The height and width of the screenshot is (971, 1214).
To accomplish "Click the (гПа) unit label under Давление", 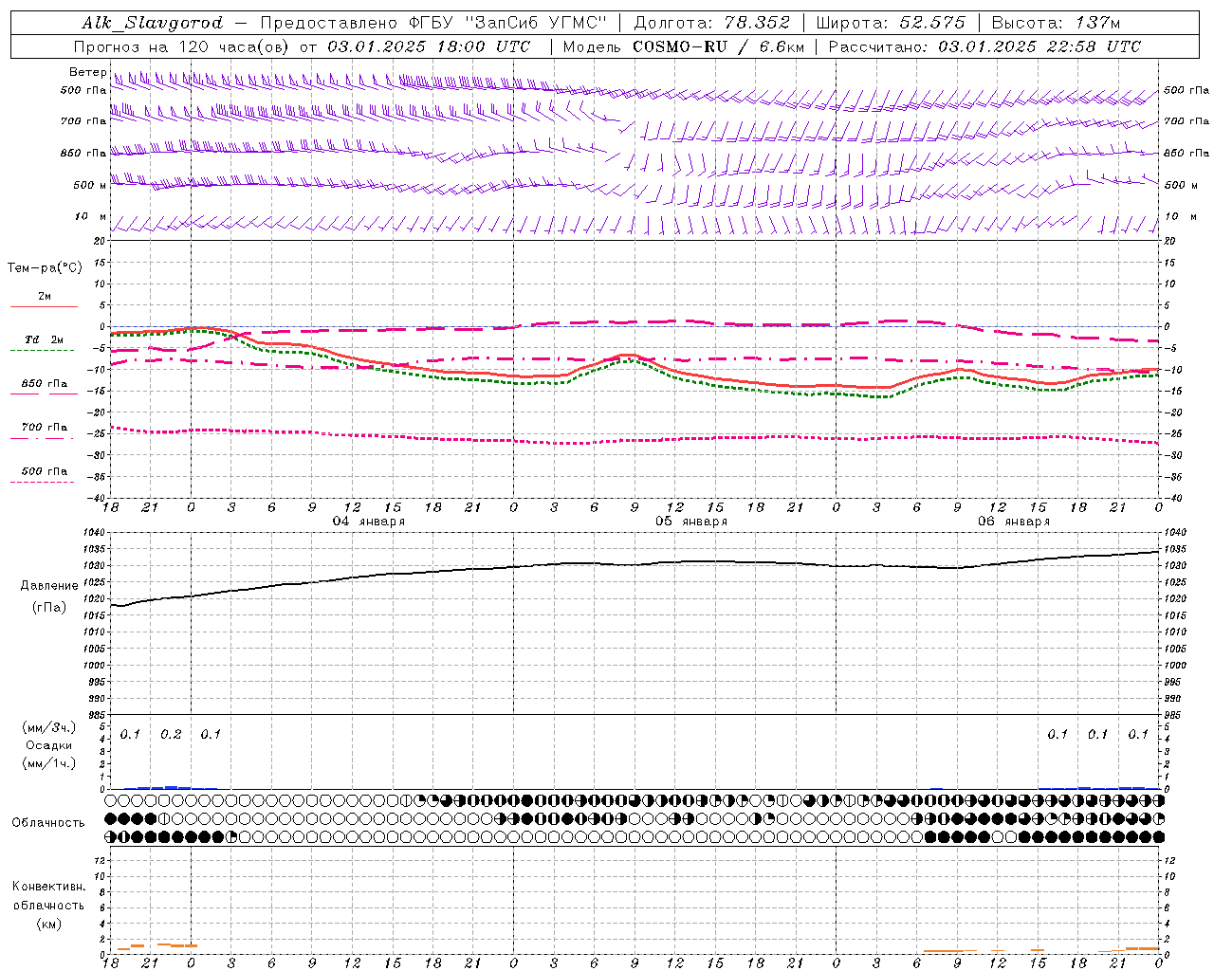I will coord(49,607).
